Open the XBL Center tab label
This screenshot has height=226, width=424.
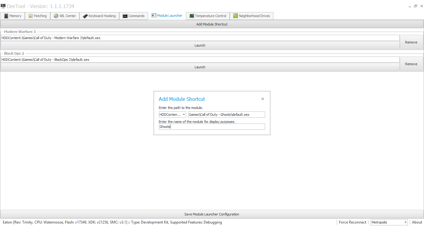point(68,16)
